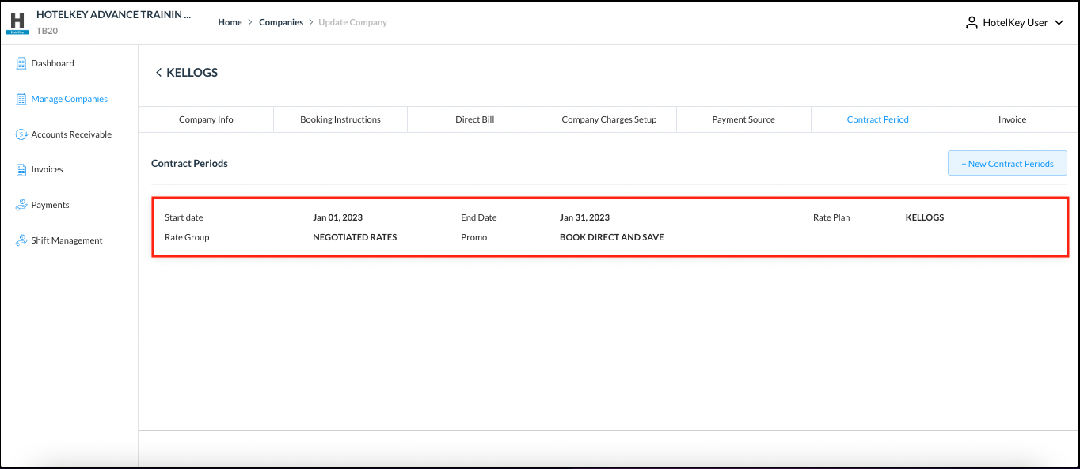Click the back chevron next to KELLOGS
This screenshot has width=1080, height=469.
[x=158, y=72]
